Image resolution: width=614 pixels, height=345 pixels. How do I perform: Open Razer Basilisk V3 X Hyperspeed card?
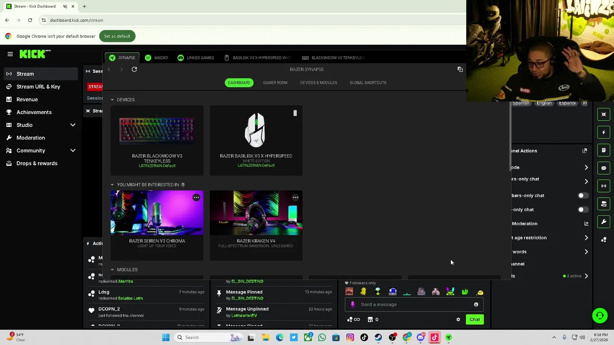[x=256, y=141]
